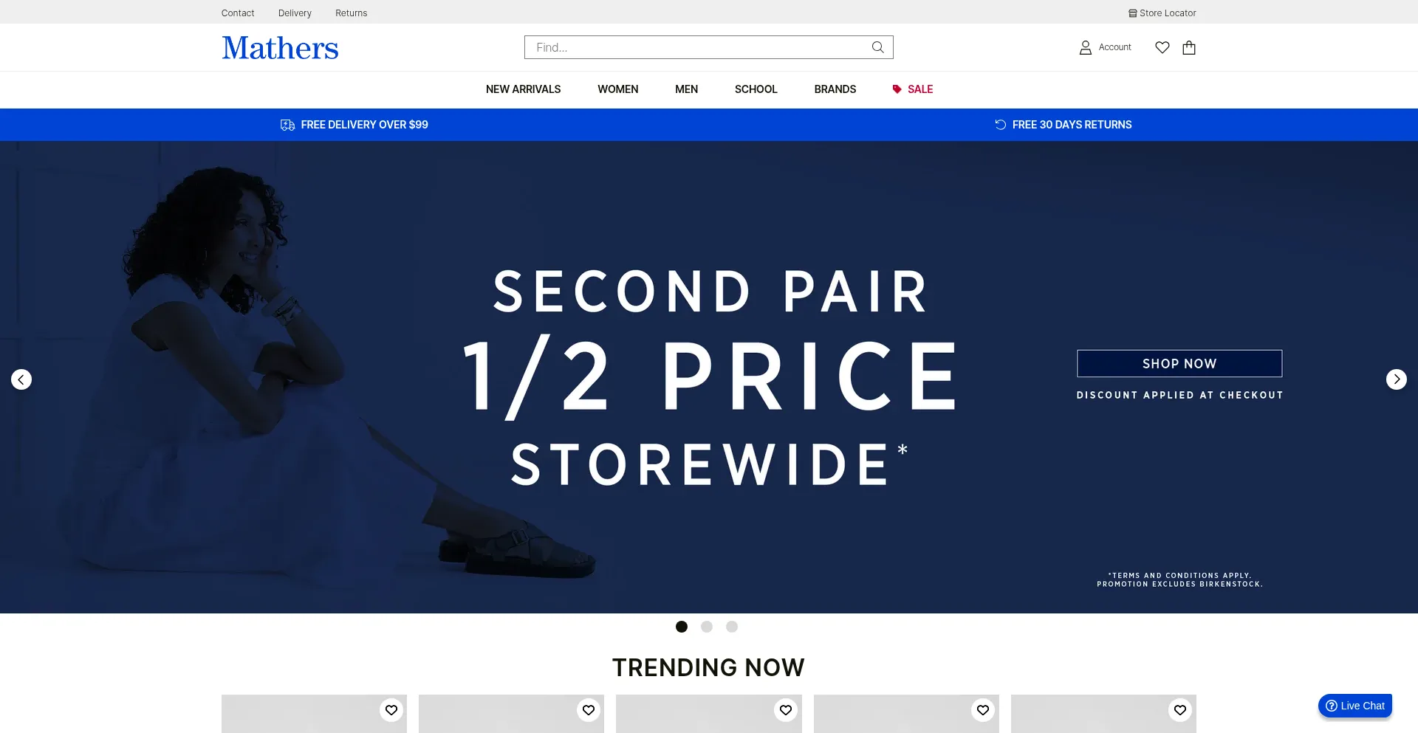Click into the Find search field
This screenshot has width=1418, height=733.
click(x=698, y=47)
